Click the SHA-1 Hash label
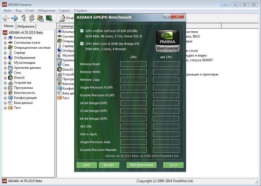 (x=88, y=134)
